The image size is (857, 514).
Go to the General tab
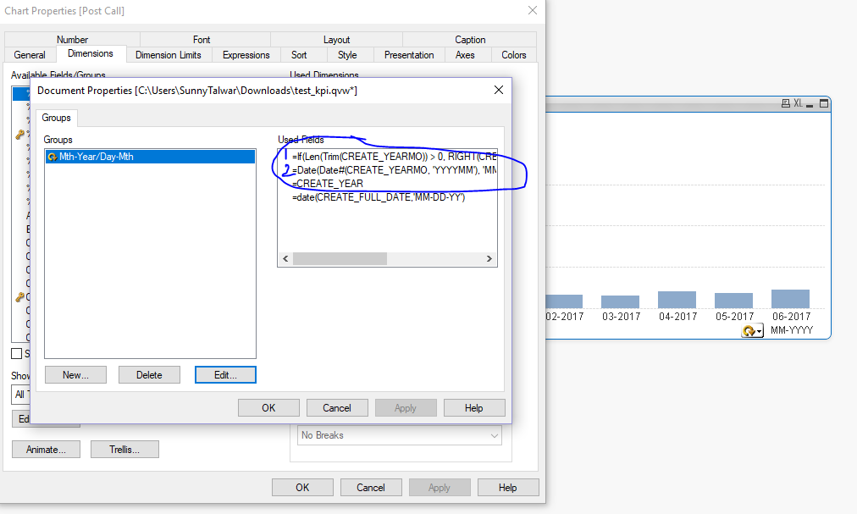pyautogui.click(x=30, y=55)
